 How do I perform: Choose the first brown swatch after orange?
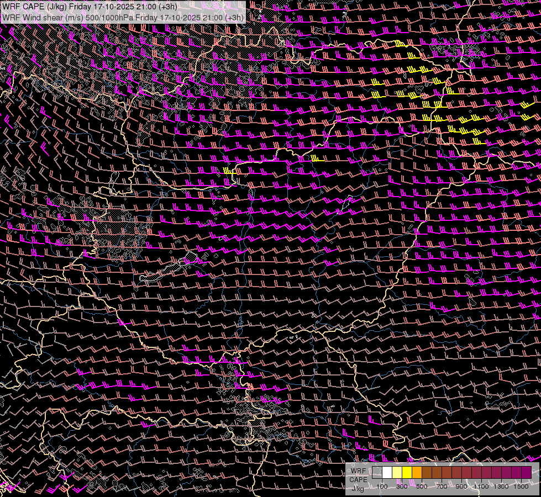(427, 472)
